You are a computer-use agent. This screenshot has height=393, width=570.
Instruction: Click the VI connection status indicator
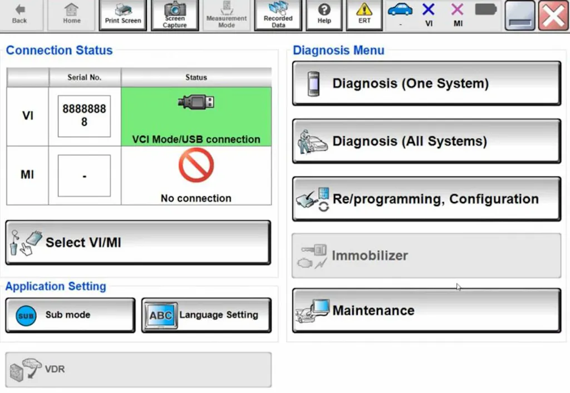[x=429, y=14]
